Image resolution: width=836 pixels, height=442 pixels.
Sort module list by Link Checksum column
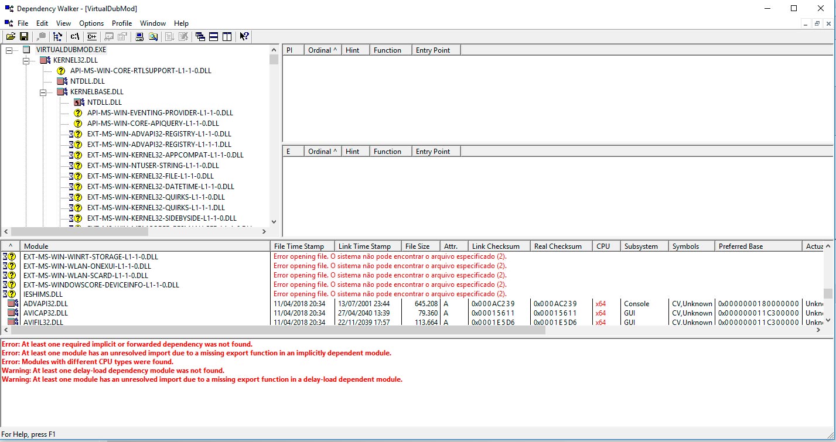coord(499,246)
